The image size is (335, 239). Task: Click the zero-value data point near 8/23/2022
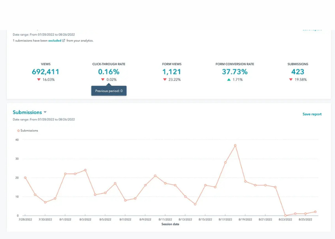coord(285,215)
